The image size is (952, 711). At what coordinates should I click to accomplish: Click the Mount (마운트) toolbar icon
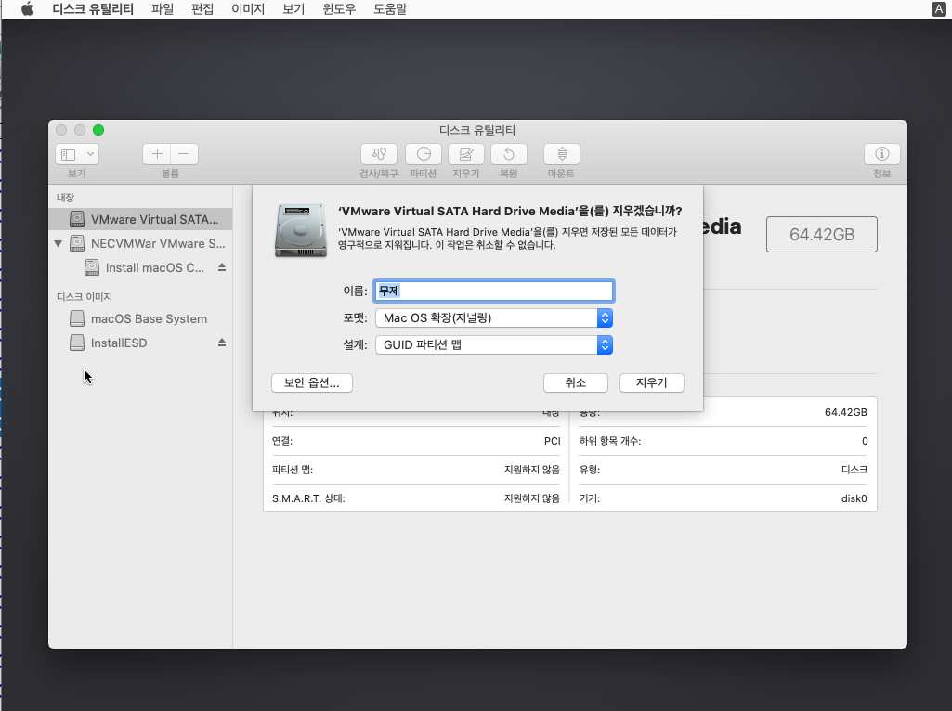[561, 154]
